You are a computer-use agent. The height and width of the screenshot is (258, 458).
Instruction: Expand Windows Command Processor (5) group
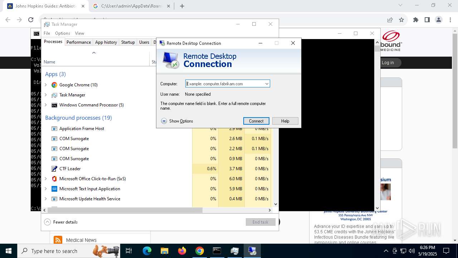tap(45, 105)
